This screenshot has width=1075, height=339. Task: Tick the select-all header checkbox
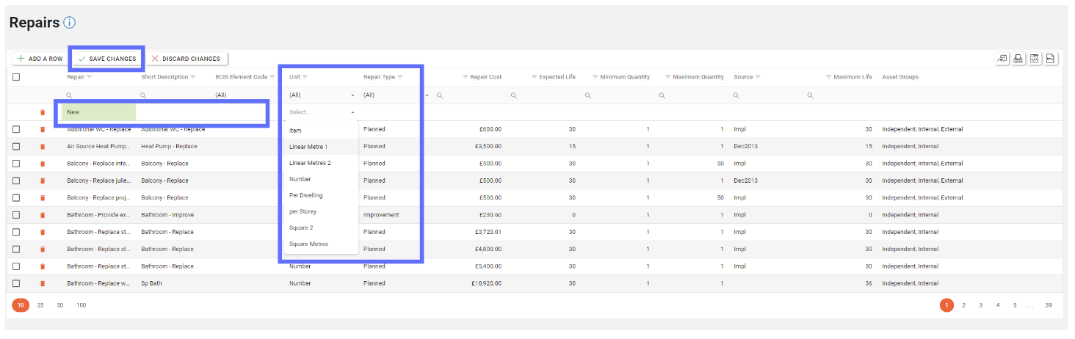pyautogui.click(x=16, y=77)
